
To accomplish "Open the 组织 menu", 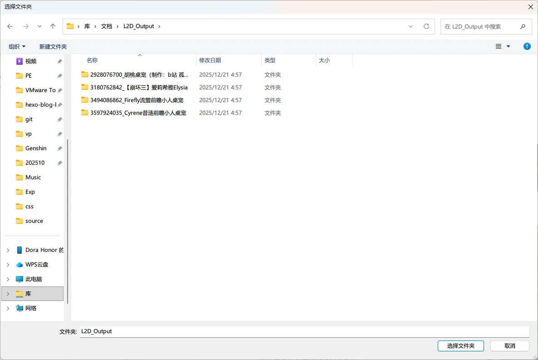I will point(17,46).
